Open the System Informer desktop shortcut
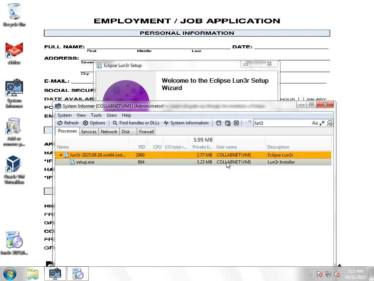 click(14, 94)
